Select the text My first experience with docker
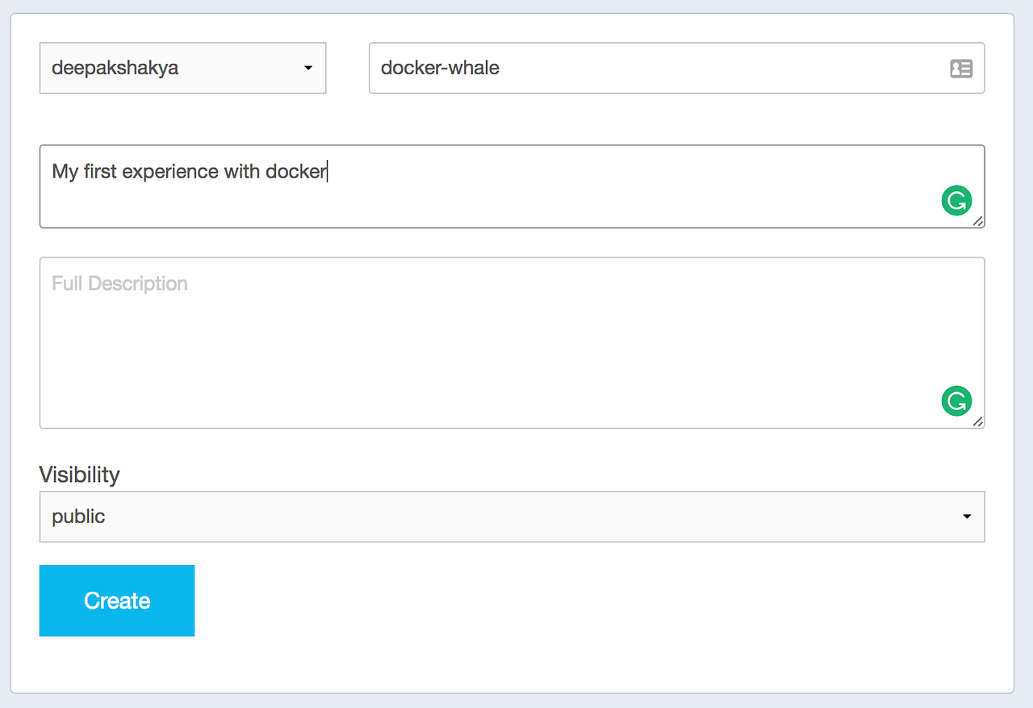This screenshot has width=1033, height=708. 188,171
